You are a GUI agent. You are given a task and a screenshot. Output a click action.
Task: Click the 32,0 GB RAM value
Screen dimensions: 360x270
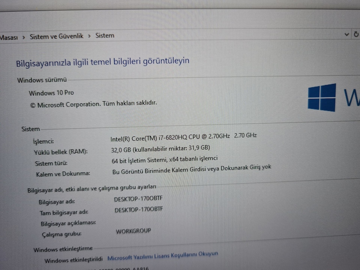160,149
